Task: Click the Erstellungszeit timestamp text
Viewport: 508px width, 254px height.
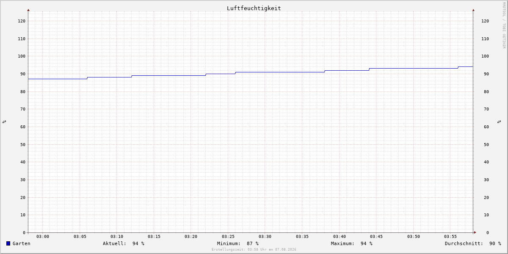Action: pos(254,249)
